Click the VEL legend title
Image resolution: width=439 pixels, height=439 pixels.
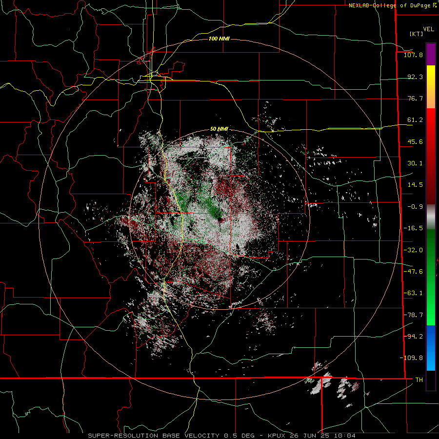[x=428, y=29]
